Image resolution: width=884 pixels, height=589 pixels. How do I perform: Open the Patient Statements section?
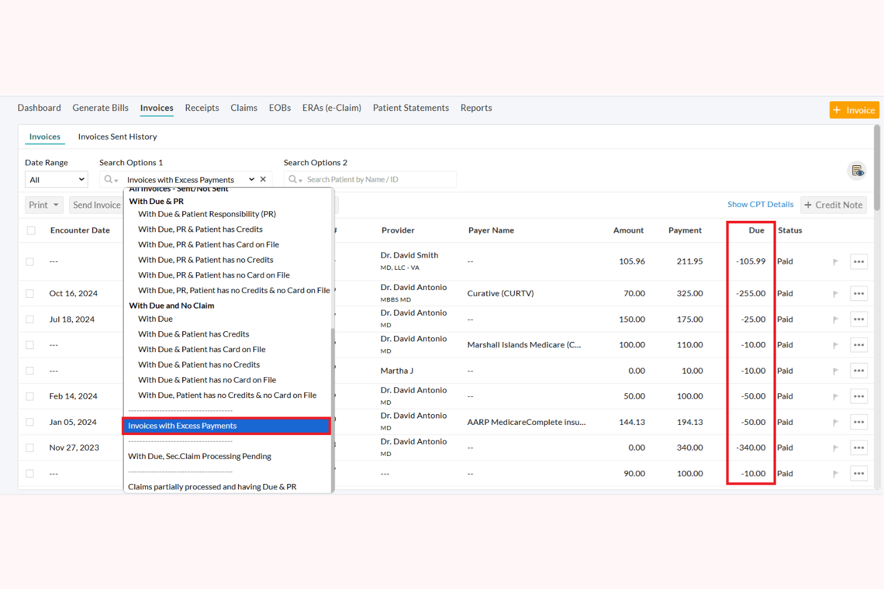click(x=411, y=108)
